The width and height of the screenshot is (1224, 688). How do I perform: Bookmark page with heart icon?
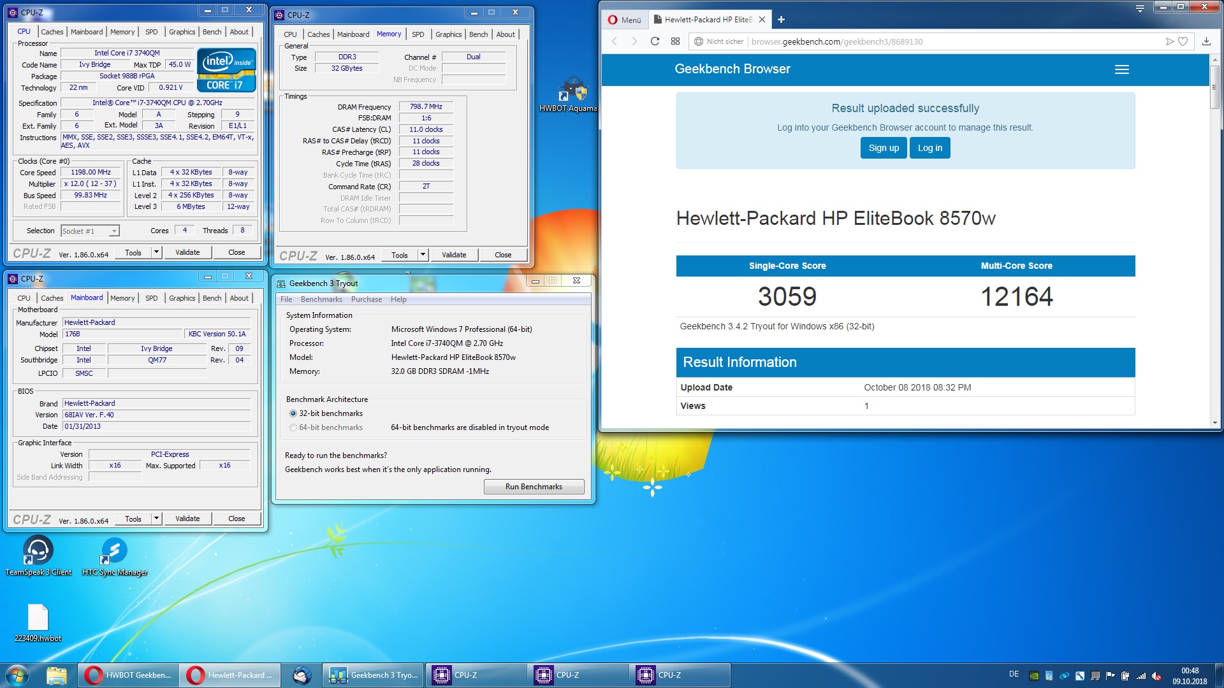tap(1183, 41)
